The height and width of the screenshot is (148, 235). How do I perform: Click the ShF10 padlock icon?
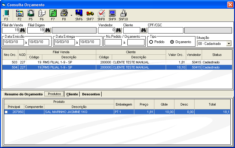pyautogui.click(x=123, y=13)
